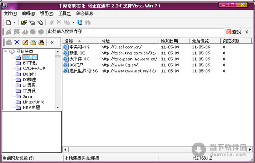Open the 综合信息 menu
Viewport: 255px width, 163px height.
coord(85,14)
